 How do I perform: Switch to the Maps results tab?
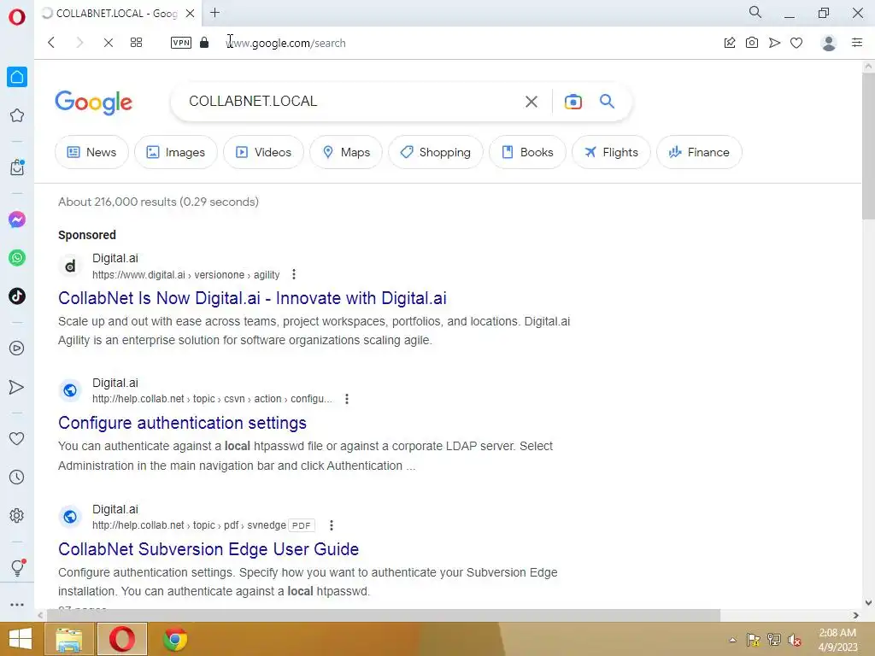click(x=346, y=152)
